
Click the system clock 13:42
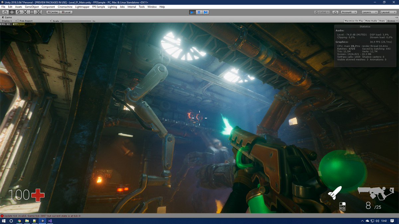click(384, 221)
